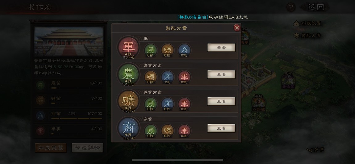Screen dimensions: 355x164
Task: Open 外觀設置 menu entry
Action: (x=307, y=23)
